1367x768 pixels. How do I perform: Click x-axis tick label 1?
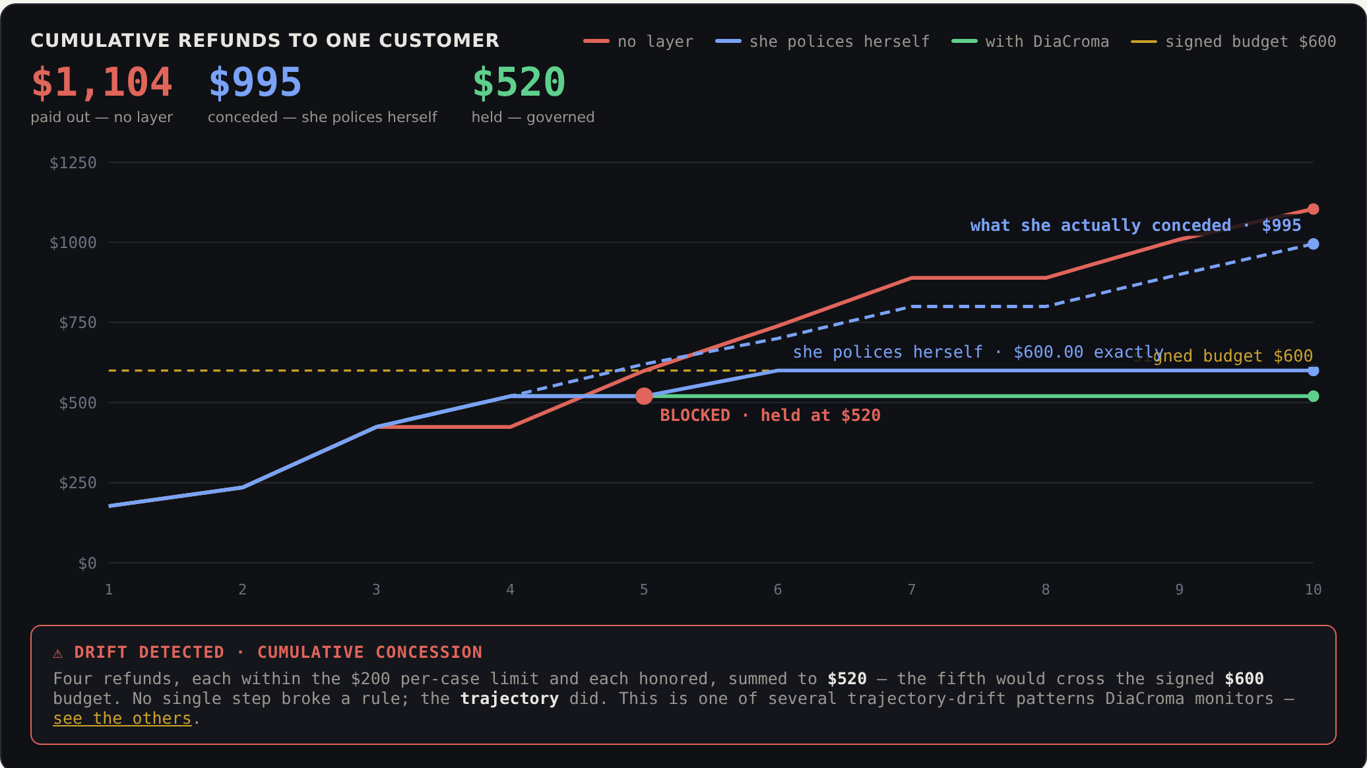pyautogui.click(x=109, y=589)
